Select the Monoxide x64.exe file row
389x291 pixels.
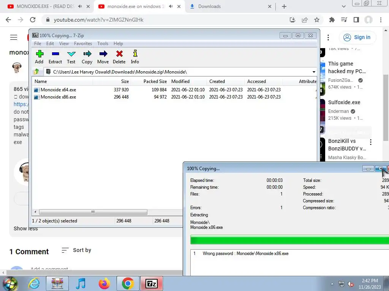point(174,89)
